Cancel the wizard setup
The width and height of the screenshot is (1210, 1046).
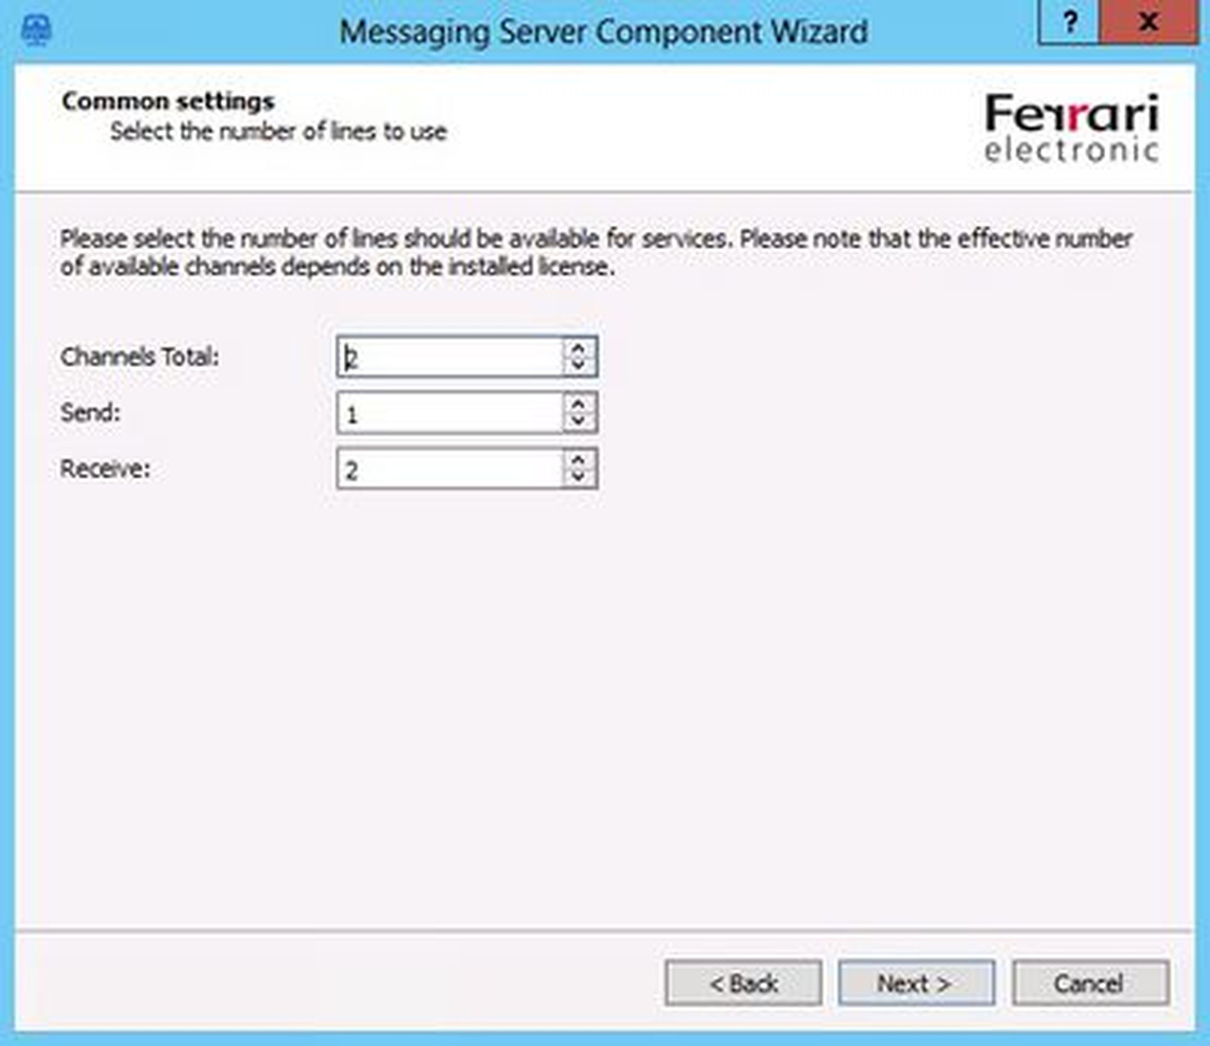tap(1090, 984)
